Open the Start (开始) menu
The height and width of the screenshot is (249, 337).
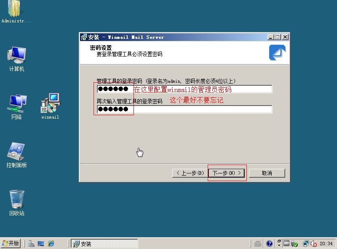coord(11,244)
